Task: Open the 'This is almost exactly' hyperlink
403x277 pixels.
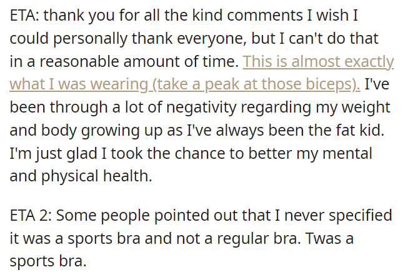Action: point(318,61)
